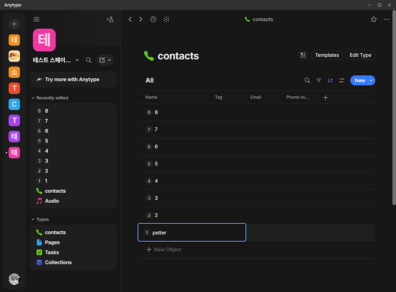Select the active pink 테 space icon
The width and height of the screenshot is (396, 292).
point(14,152)
